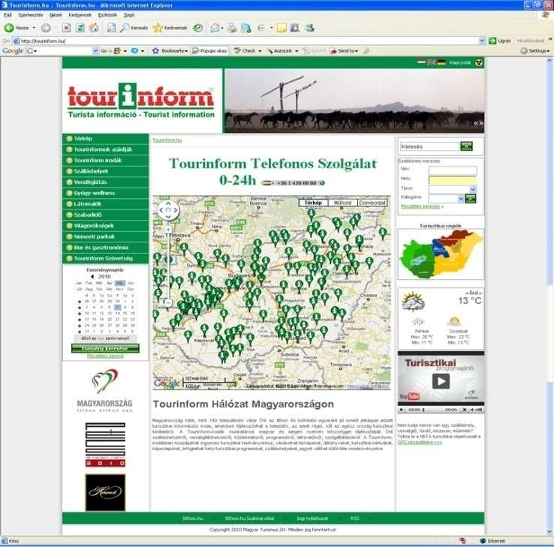Open Részletes keresés link under accommodation search
The width and height of the screenshot is (554, 547).
pos(420,206)
